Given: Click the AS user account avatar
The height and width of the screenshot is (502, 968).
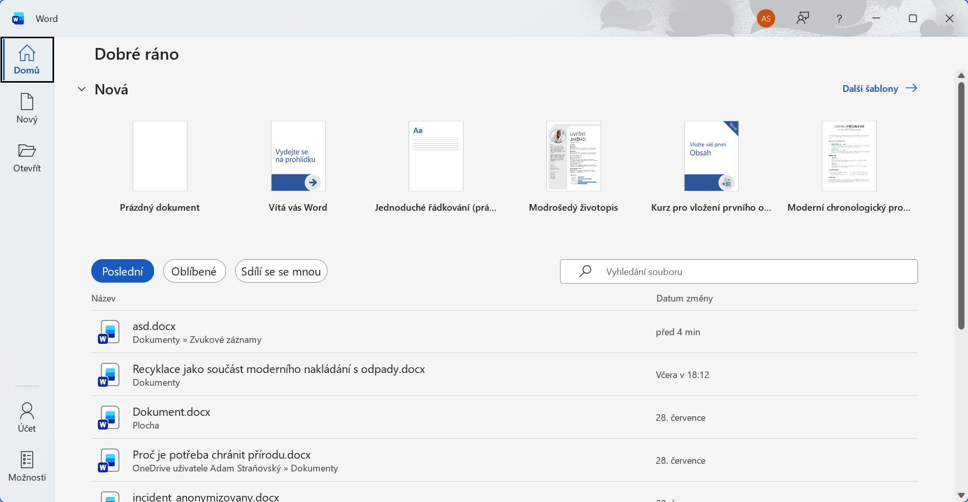Looking at the screenshot, I should (x=766, y=19).
